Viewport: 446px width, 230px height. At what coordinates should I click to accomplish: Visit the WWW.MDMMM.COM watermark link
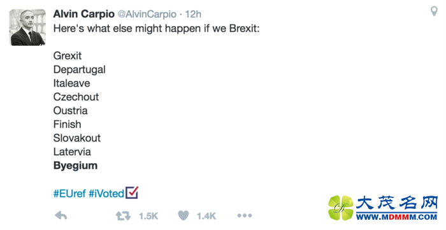(x=396, y=217)
